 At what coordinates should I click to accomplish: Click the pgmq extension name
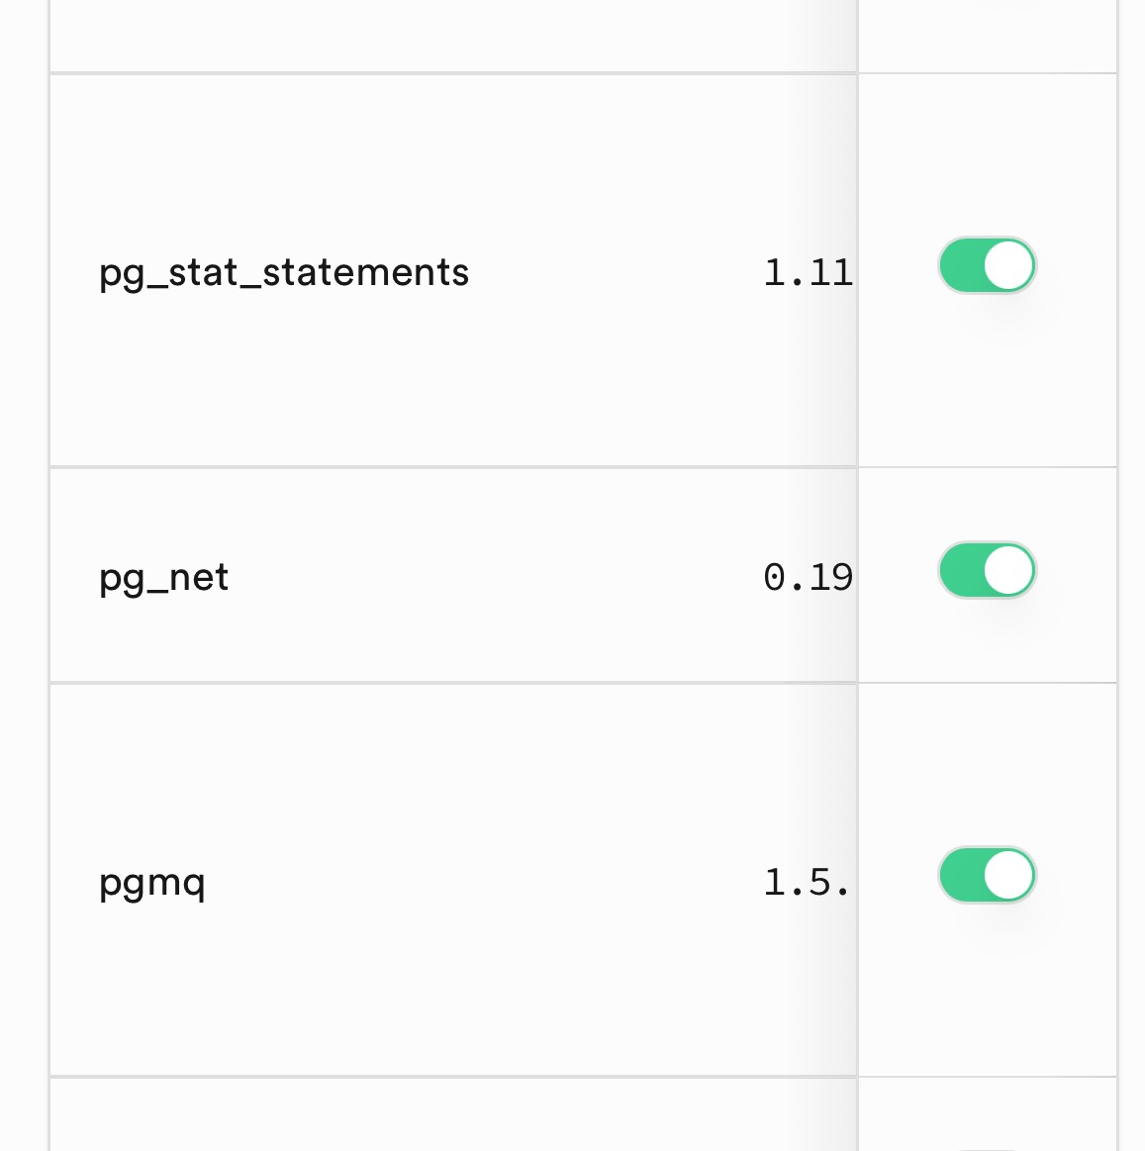152,882
